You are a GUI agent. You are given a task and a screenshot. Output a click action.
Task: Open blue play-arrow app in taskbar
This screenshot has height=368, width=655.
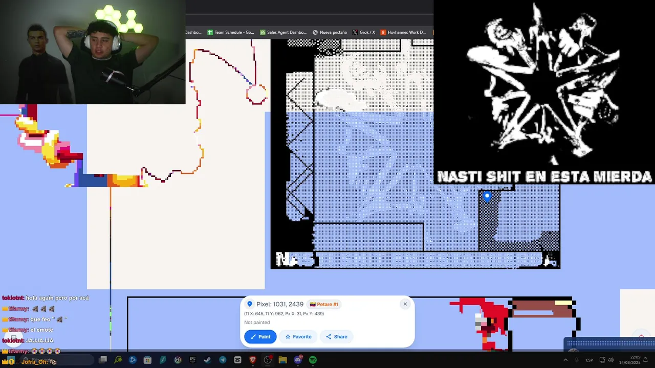(133, 360)
